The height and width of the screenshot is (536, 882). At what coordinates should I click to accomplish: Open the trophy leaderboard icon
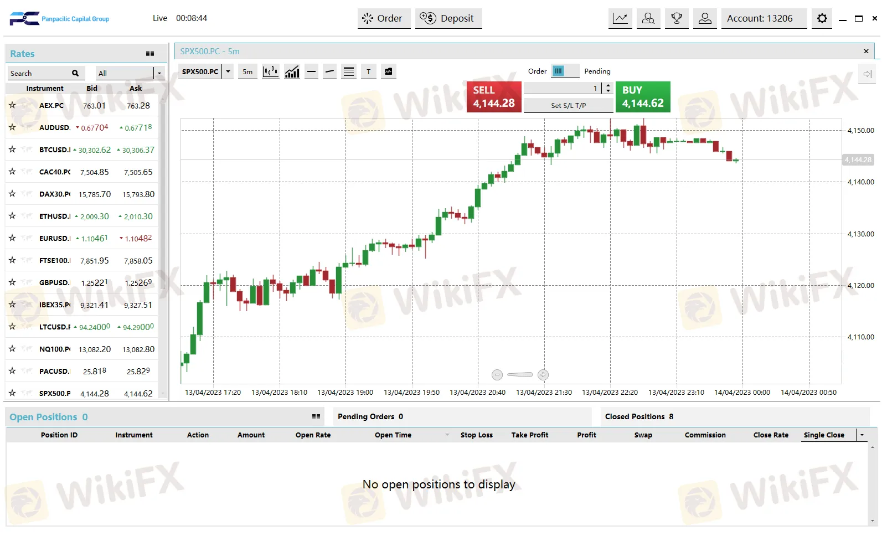click(676, 18)
